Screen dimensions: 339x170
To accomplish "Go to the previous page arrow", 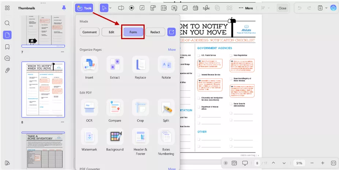I will [x=273, y=163].
